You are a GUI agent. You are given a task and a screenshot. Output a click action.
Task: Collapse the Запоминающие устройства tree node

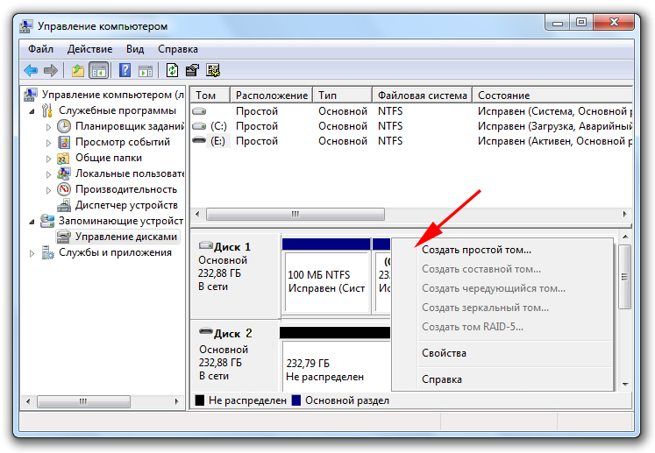click(33, 222)
